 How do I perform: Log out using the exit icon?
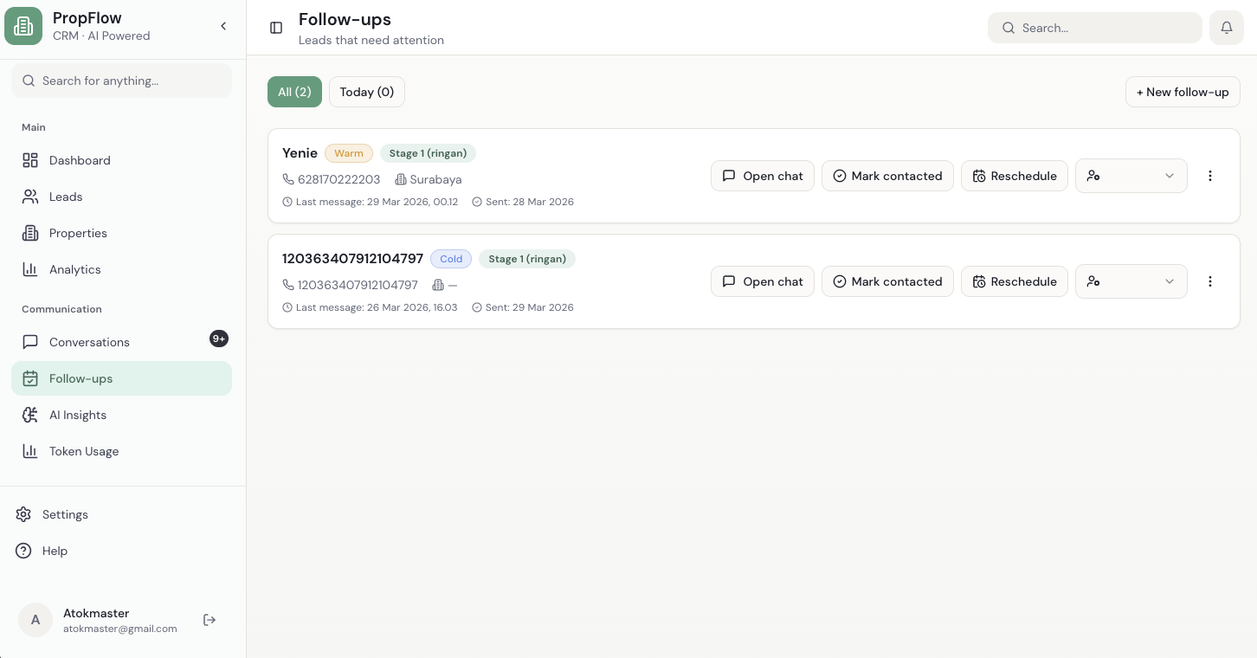point(209,620)
